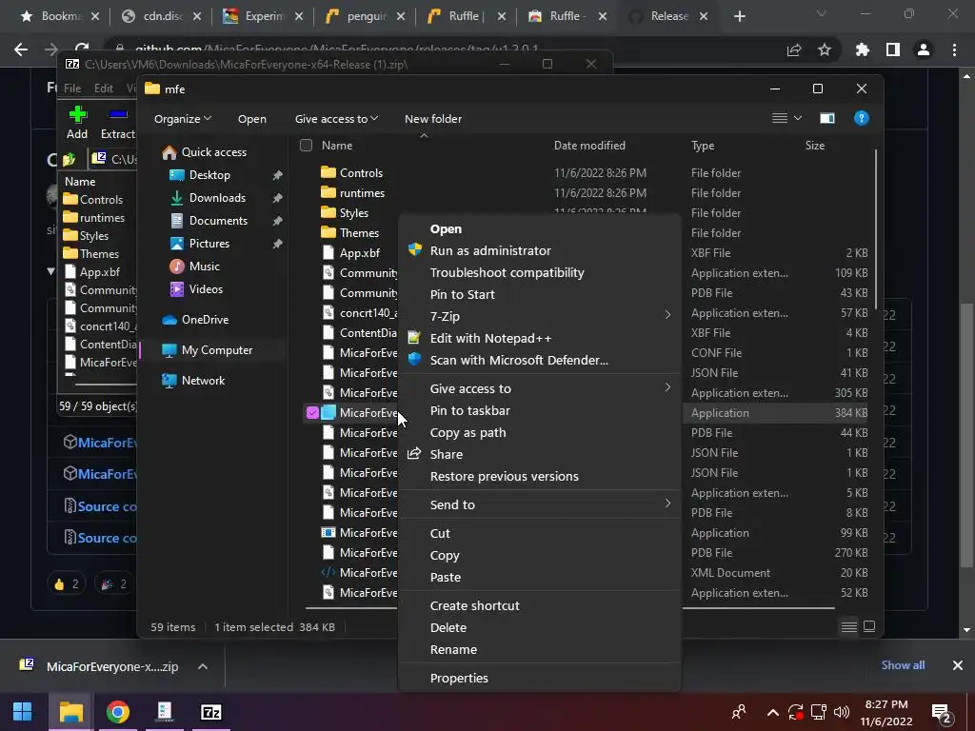
Task: Select Troubleshoot compatibility
Action: [539, 272]
